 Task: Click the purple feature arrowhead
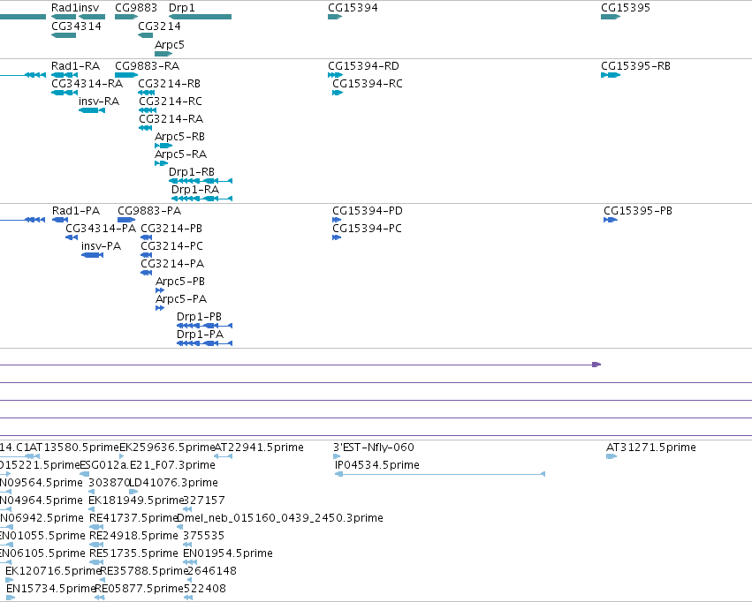tap(596, 365)
